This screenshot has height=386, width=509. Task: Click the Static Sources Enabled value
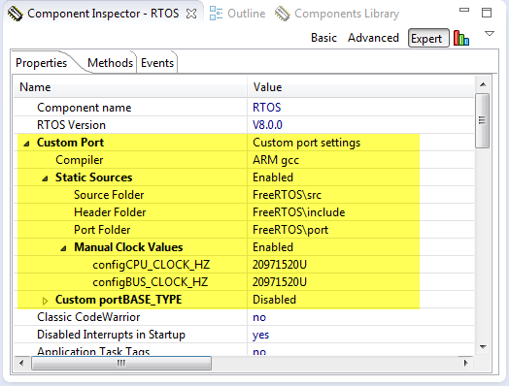click(273, 177)
